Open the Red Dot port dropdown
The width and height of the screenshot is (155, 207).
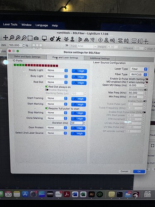pos(57,82)
